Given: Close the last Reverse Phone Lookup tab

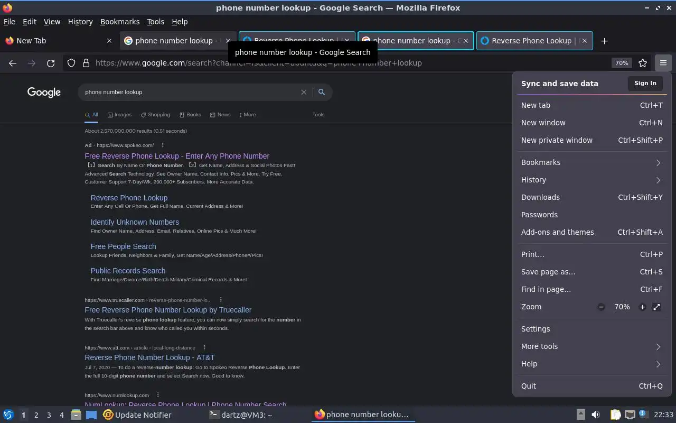Looking at the screenshot, I should [x=584, y=41].
